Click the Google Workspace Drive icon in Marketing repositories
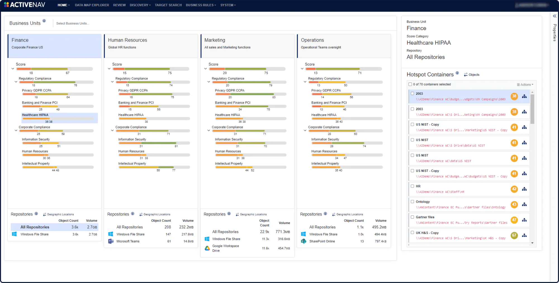This screenshot has width=559, height=283. coord(207,248)
